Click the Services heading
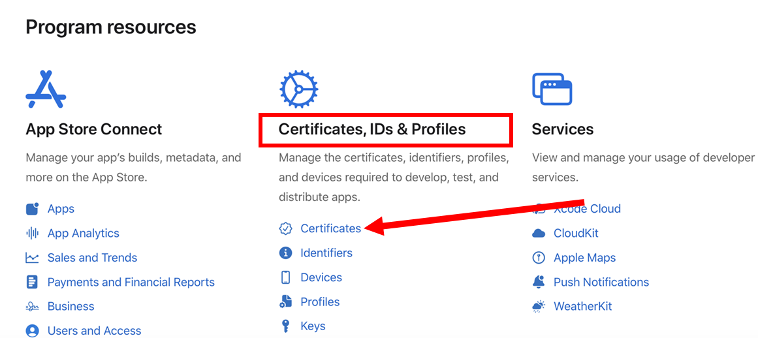The width and height of the screenshot is (758, 338). click(x=563, y=129)
